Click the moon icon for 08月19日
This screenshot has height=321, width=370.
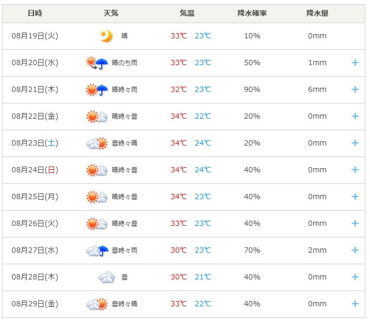[107, 36]
